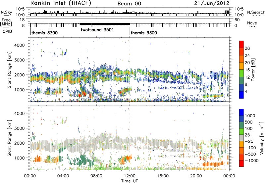Select the '24' tick on Power colorbar
The width and height of the screenshot is (265, 183).
click(x=247, y=55)
